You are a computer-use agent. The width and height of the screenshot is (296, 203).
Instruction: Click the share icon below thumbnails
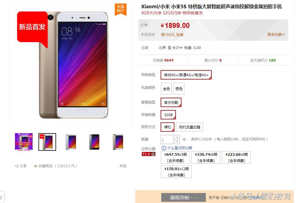(x=17, y=166)
